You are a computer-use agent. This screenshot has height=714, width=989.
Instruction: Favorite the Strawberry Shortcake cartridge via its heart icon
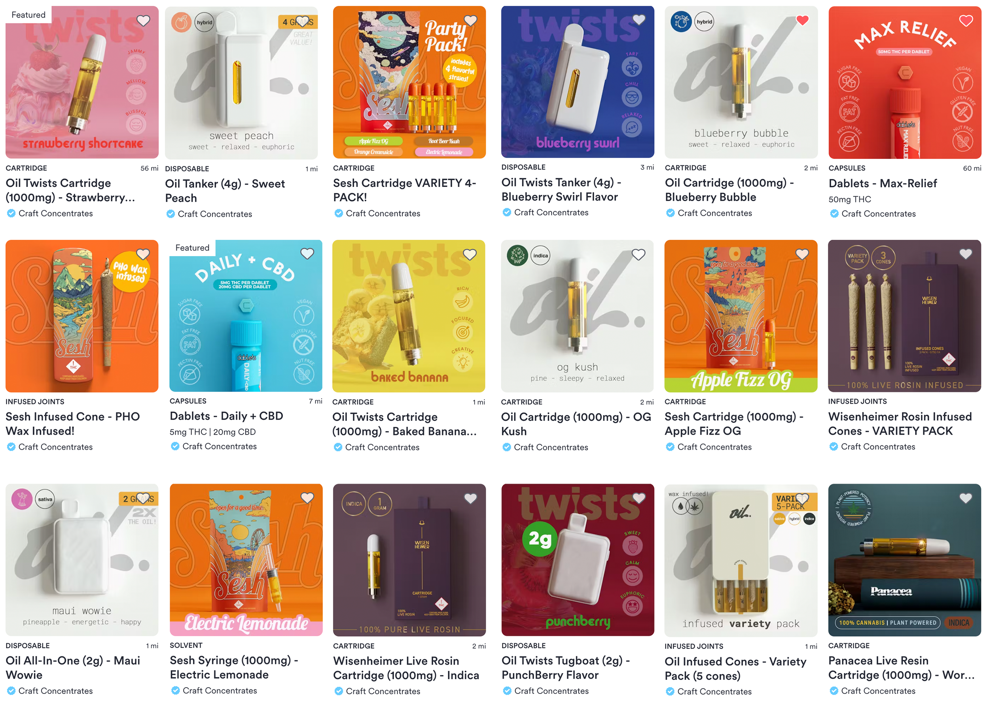tap(143, 21)
